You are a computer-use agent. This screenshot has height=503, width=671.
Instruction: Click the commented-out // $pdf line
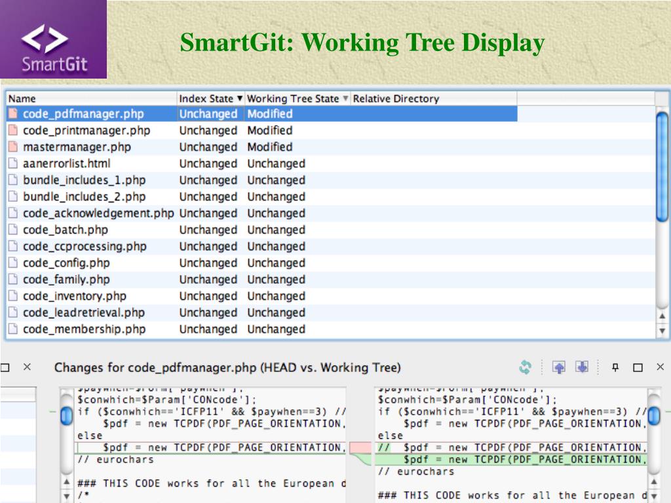pyautogui.click(x=511, y=447)
